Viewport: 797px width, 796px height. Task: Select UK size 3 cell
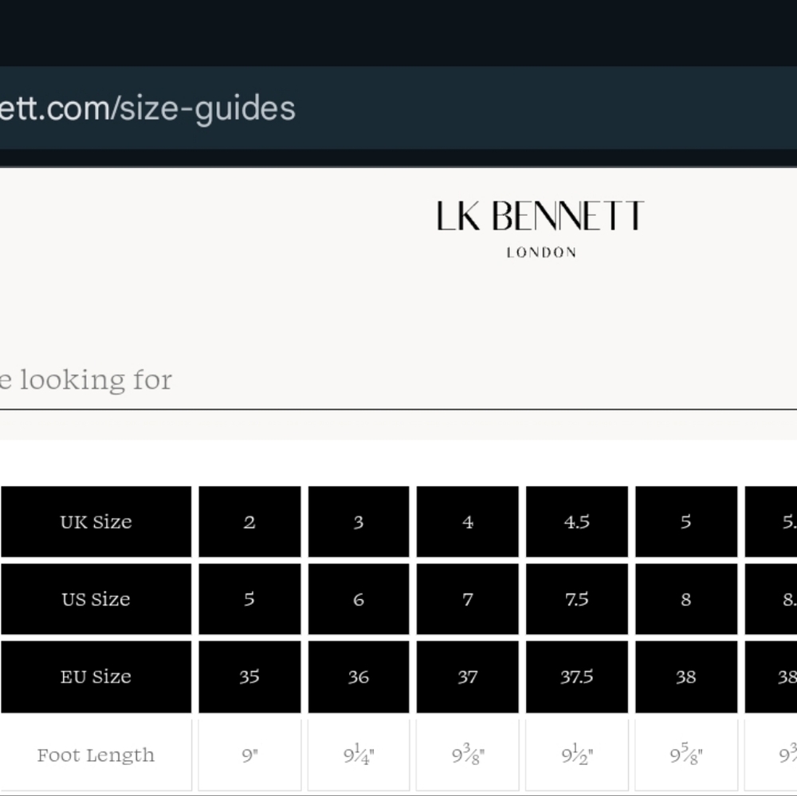coord(359,522)
